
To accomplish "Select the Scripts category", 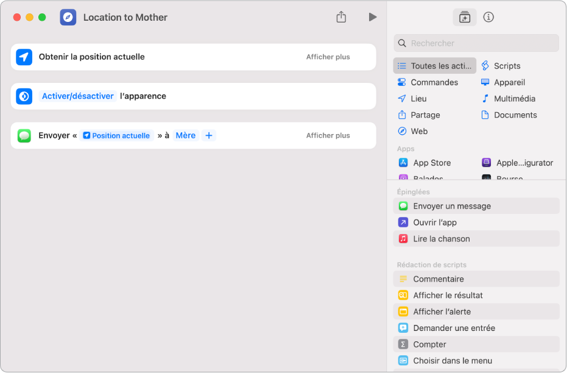I will [501, 66].
